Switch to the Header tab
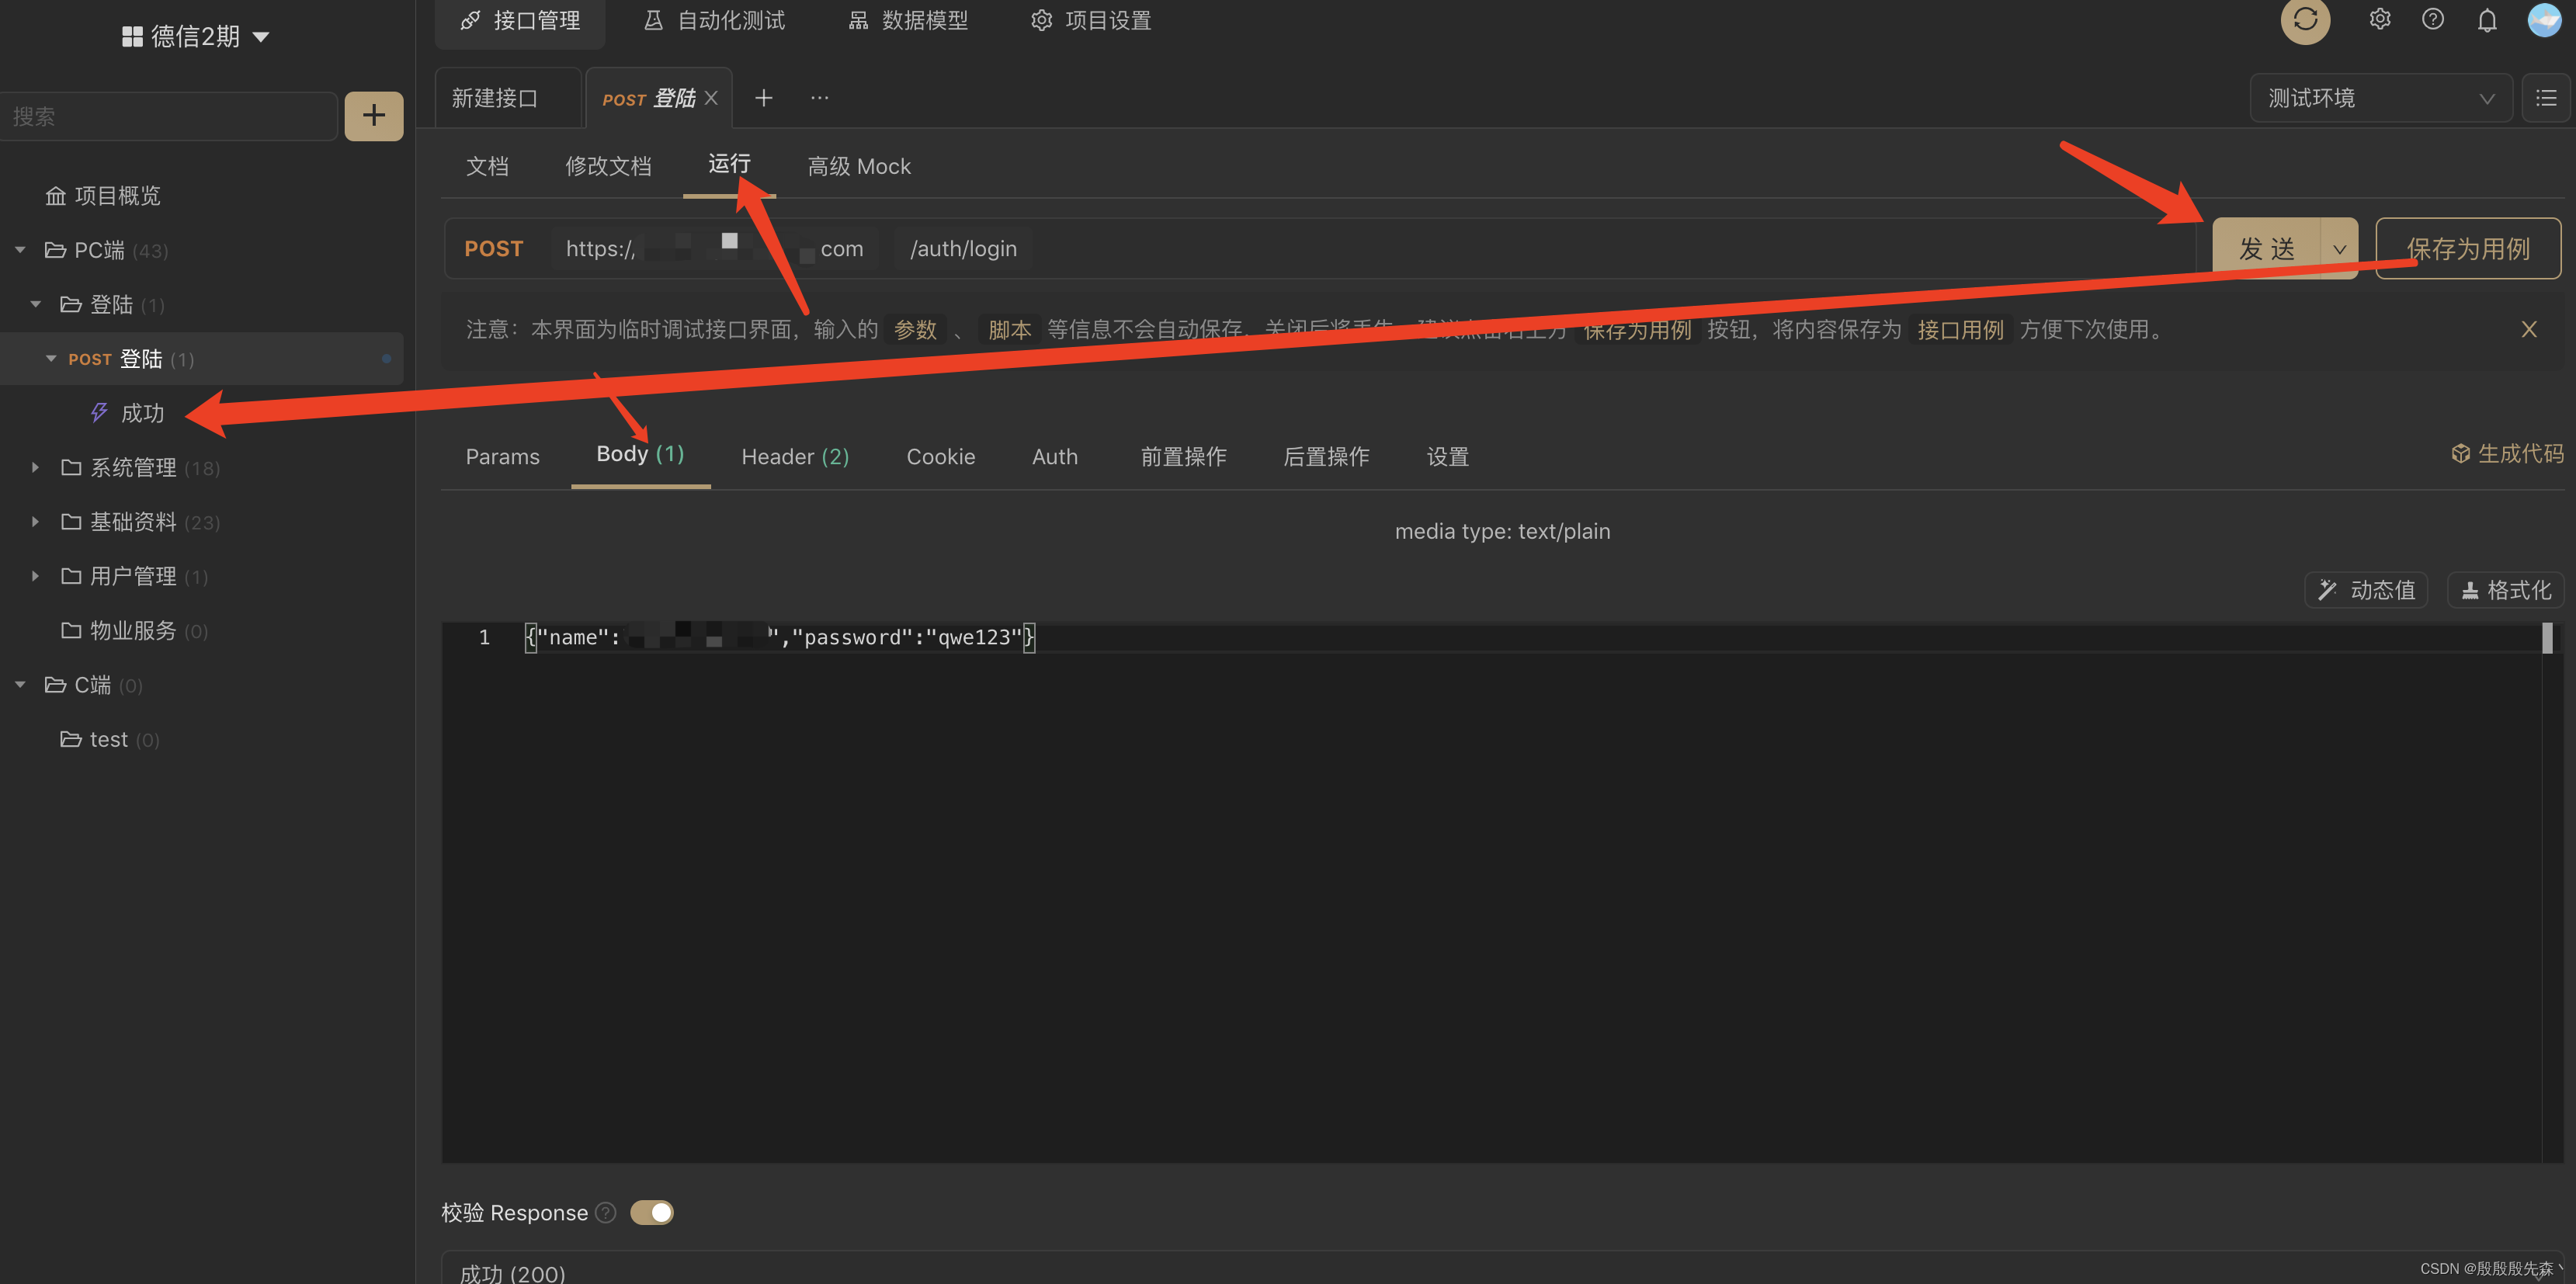The width and height of the screenshot is (2576, 1284). click(794, 457)
